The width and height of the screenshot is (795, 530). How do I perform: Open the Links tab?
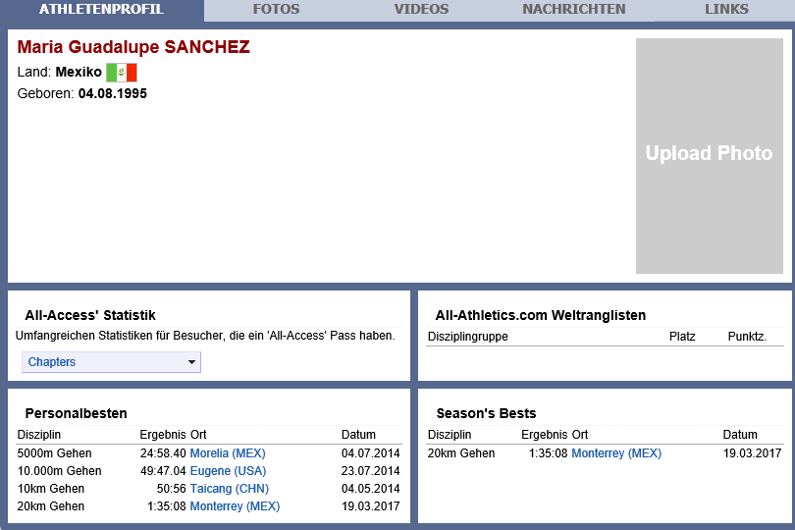click(x=726, y=9)
